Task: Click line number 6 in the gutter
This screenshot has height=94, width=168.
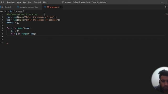Action: click(x=2, y=28)
